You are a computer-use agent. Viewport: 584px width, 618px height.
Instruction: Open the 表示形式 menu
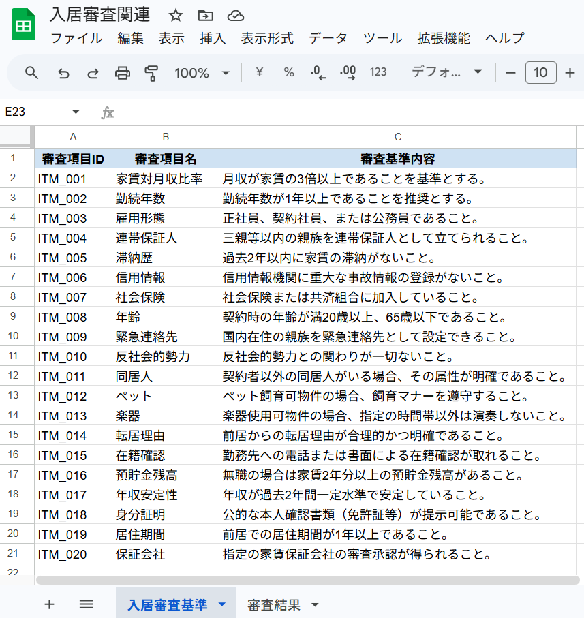[267, 38]
